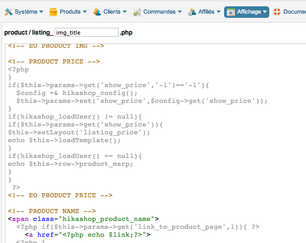
Task: Open the Clients menu
Action: (x=112, y=12)
